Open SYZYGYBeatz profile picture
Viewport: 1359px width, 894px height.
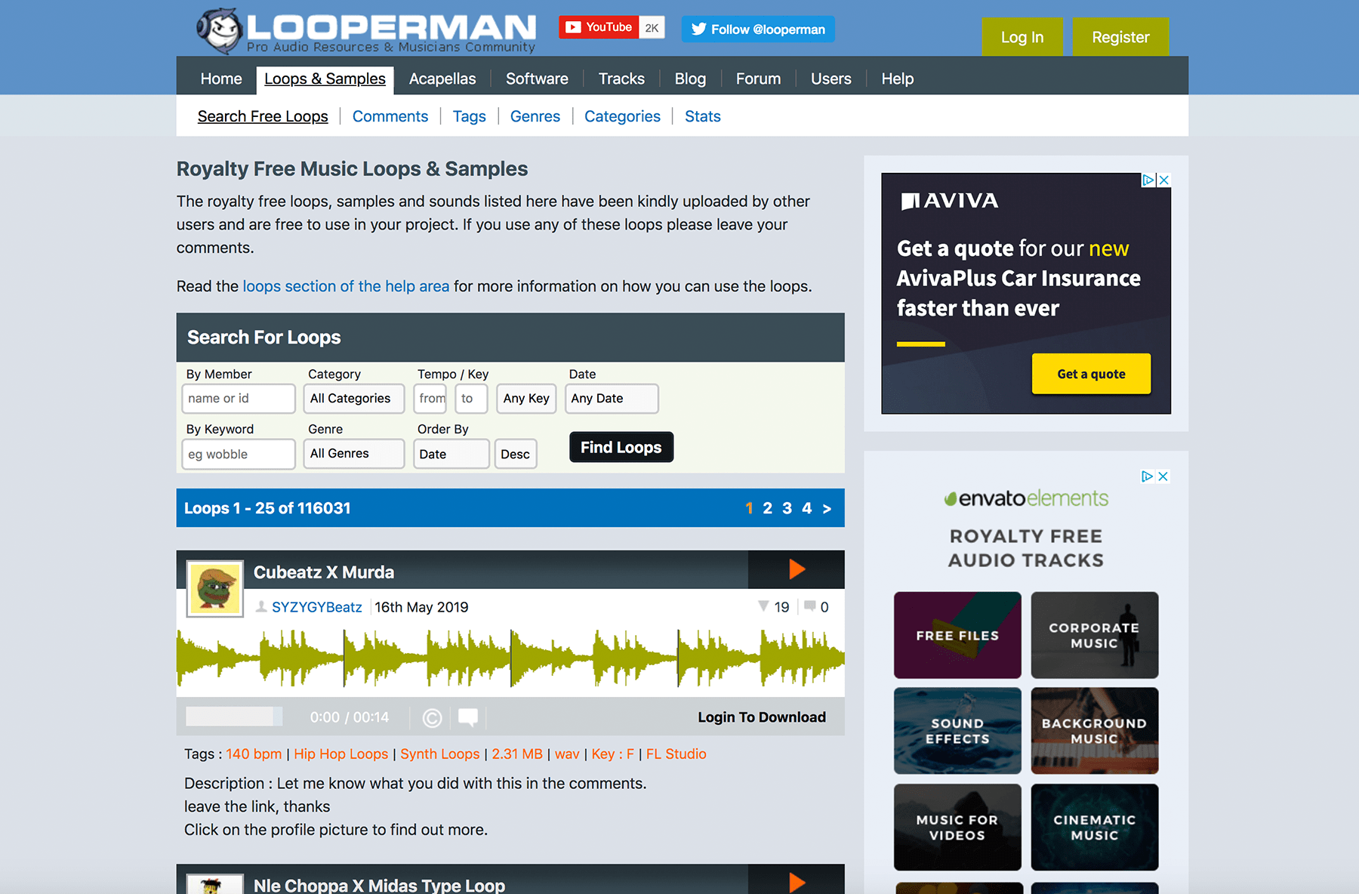[215, 588]
